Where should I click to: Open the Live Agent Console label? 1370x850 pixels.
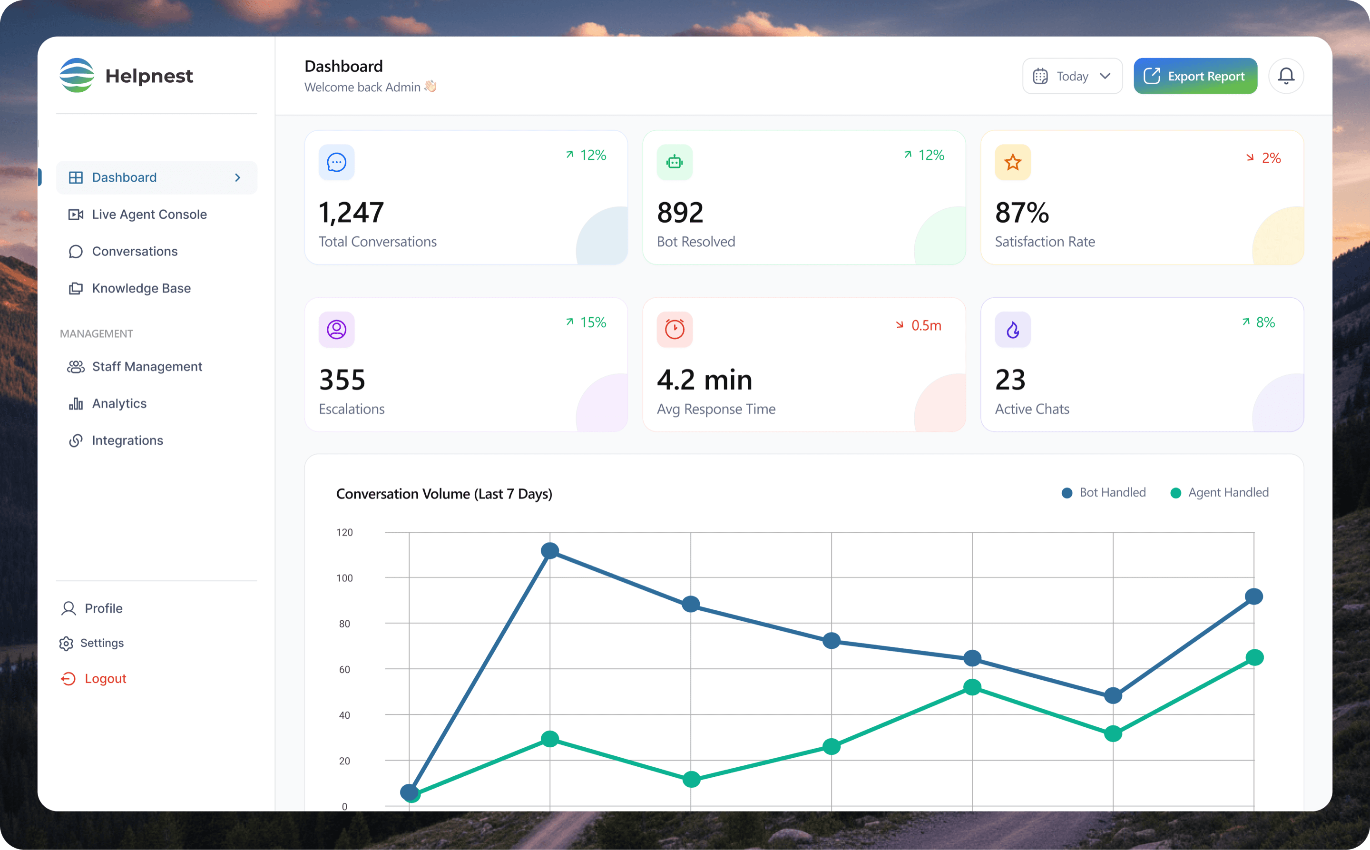[149, 215]
